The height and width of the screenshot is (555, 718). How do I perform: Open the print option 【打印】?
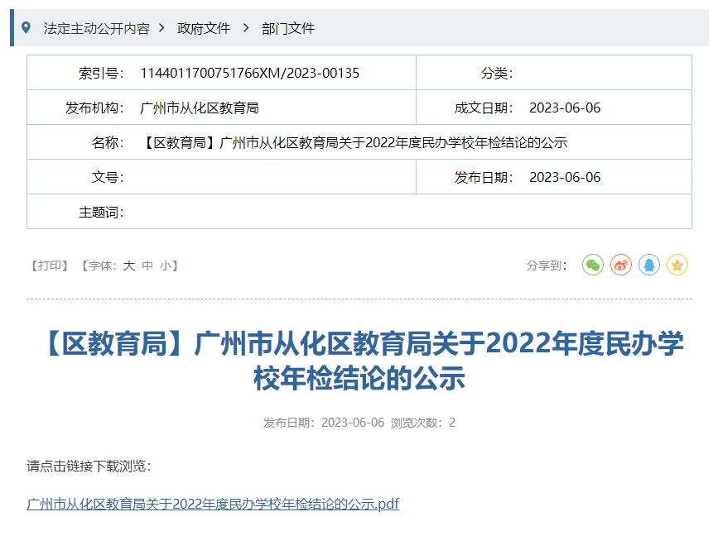point(50,266)
